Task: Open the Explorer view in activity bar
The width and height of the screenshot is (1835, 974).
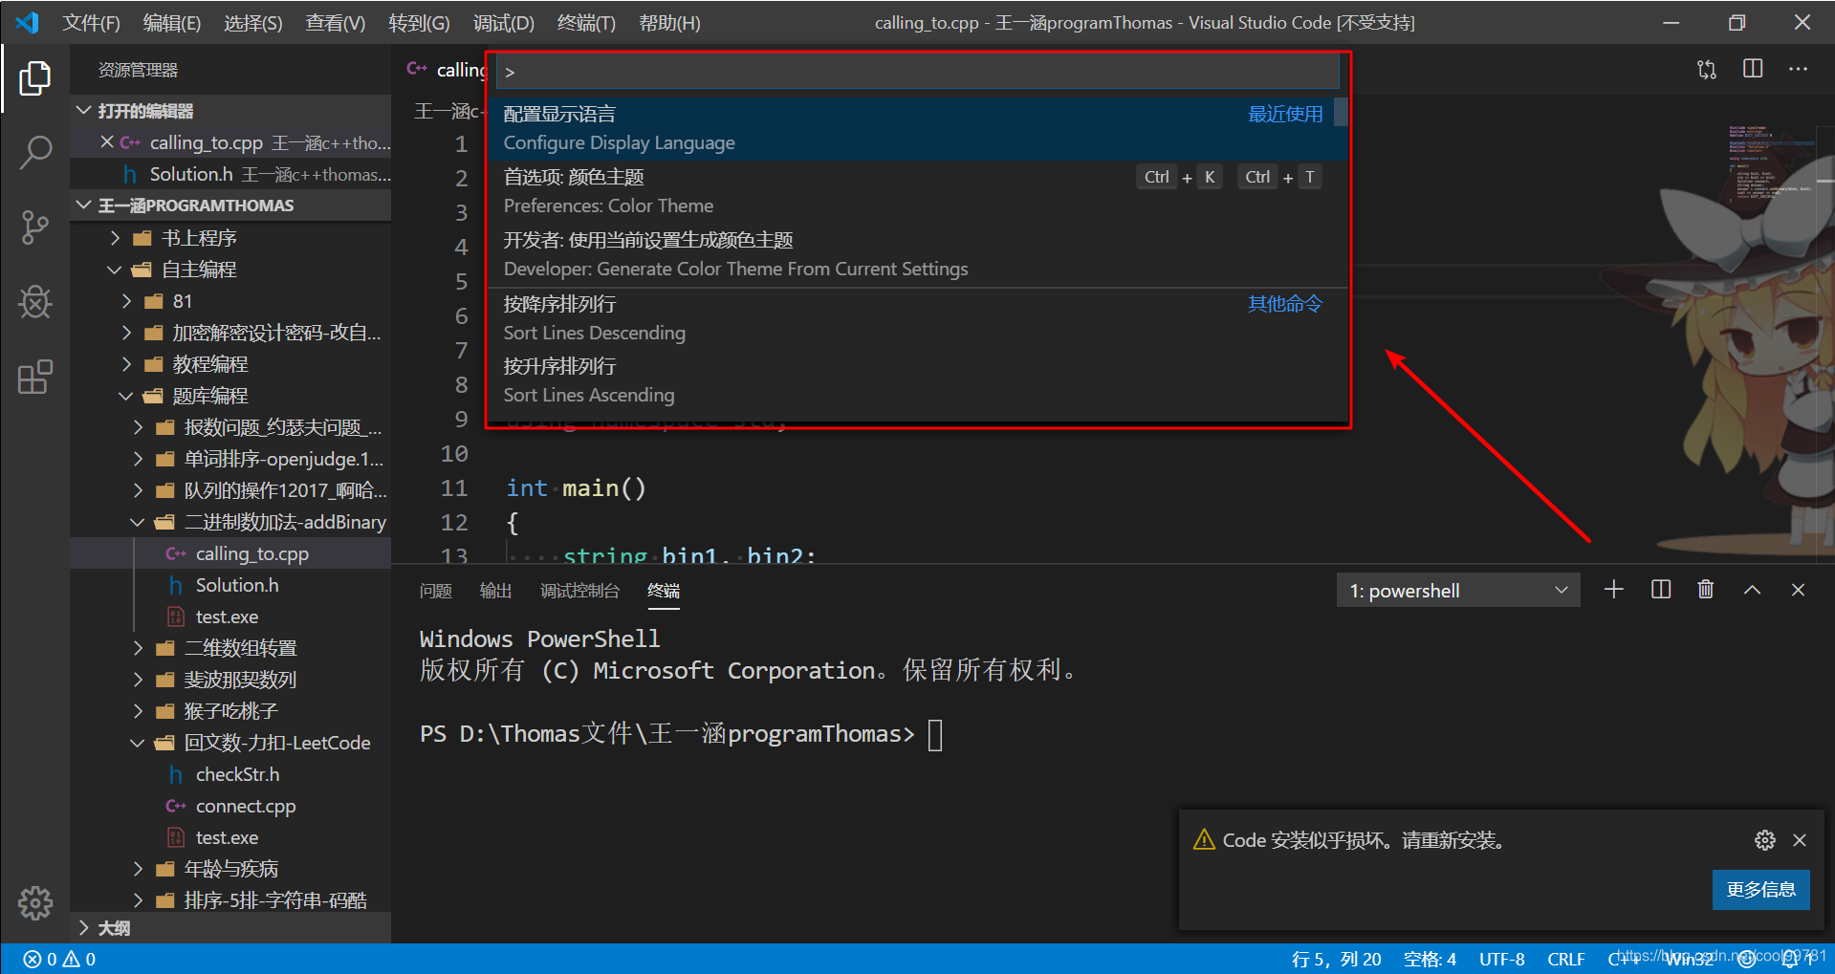Action: (34, 77)
